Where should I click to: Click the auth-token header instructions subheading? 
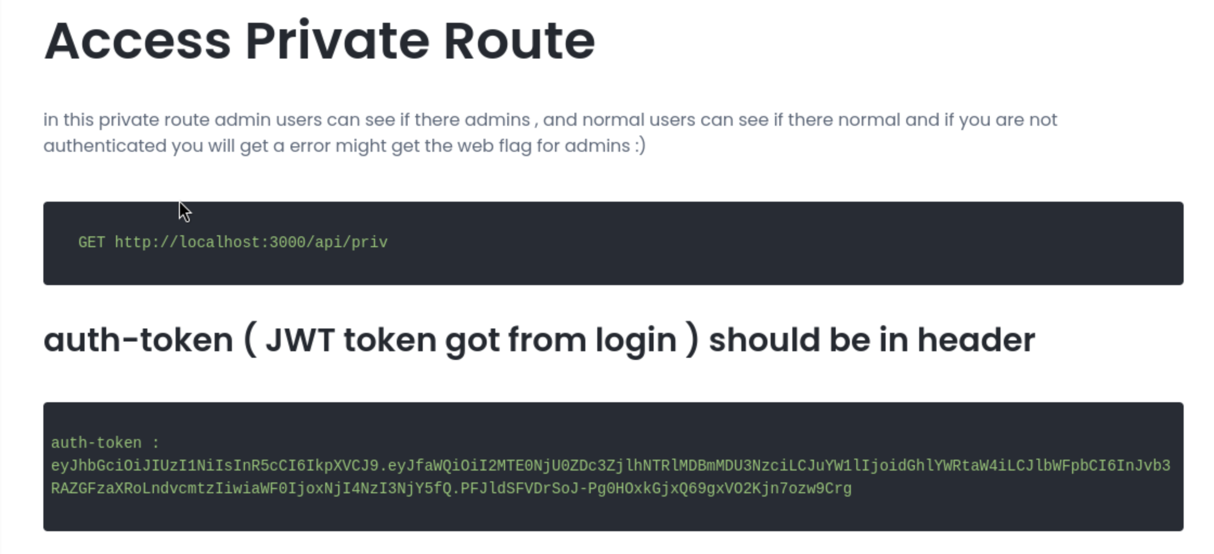tap(539, 340)
